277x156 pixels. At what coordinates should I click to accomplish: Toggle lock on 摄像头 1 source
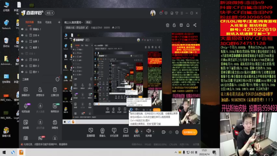26,29
